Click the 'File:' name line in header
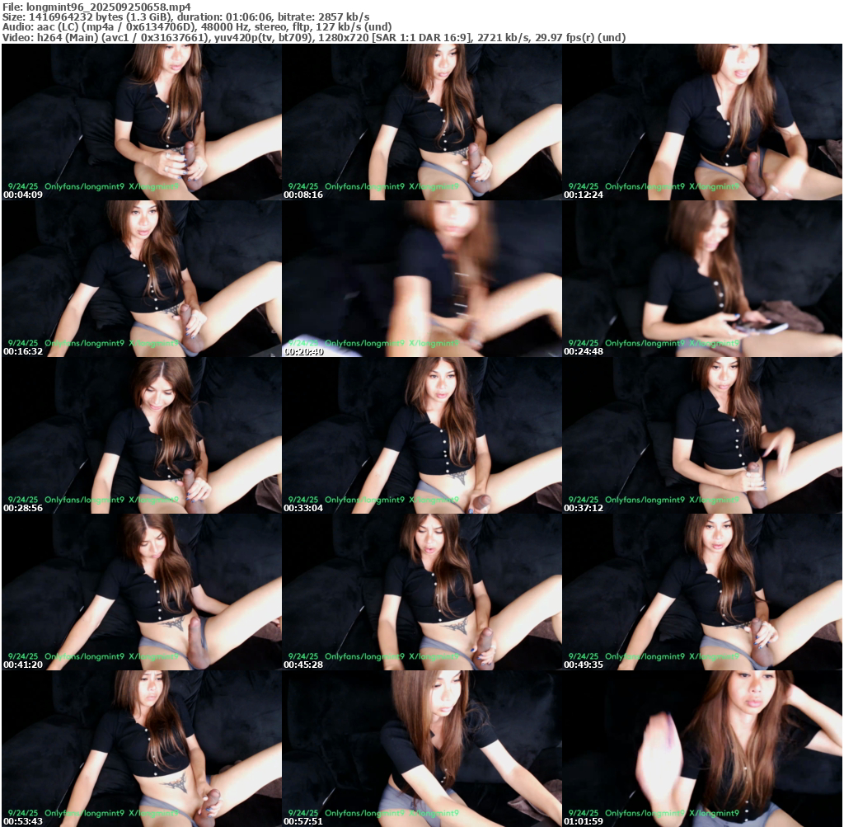The image size is (844, 827). tap(97, 7)
